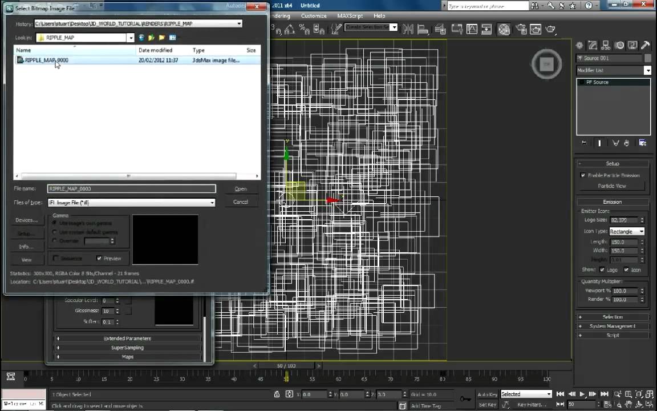Click Configure Modifier Sets icon
This screenshot has height=411, width=657.
click(643, 143)
